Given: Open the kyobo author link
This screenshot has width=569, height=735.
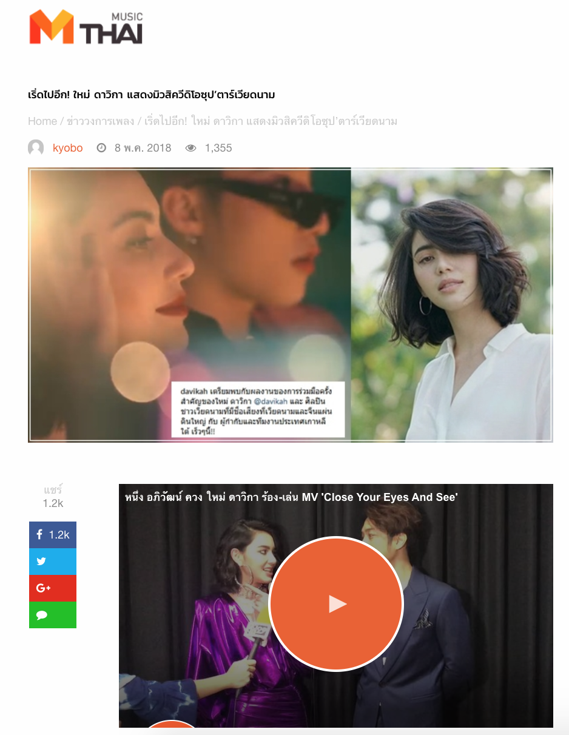Looking at the screenshot, I should [x=67, y=148].
